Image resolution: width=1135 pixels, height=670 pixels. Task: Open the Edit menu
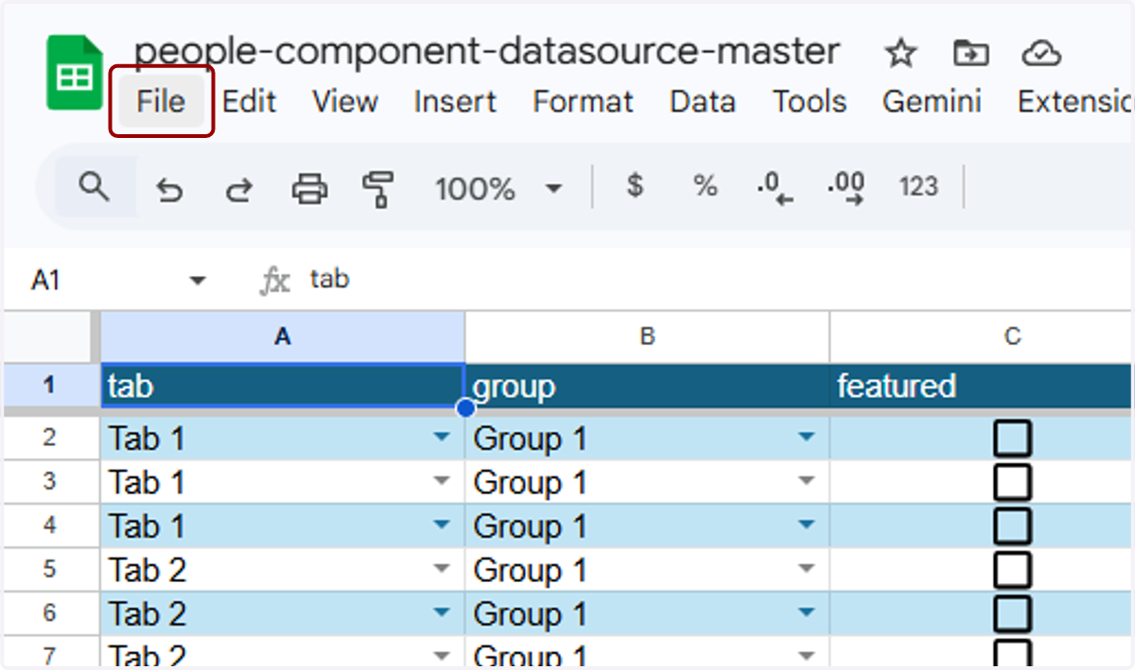coord(249,101)
